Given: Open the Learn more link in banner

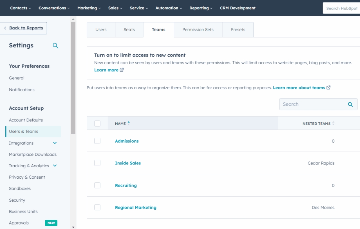Looking at the screenshot, I should click(106, 70).
